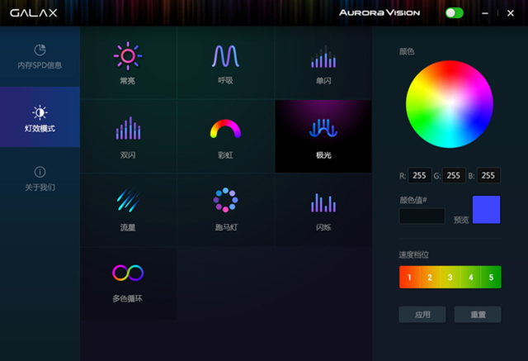Choose the 多色循环 multicolor loop effect
Image resolution: width=528 pixels, height=361 pixels.
click(128, 273)
